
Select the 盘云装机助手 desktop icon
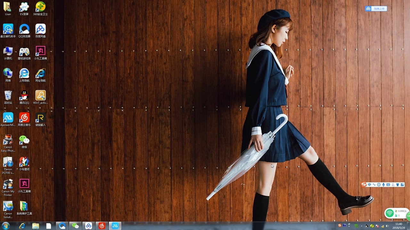pos(8,31)
